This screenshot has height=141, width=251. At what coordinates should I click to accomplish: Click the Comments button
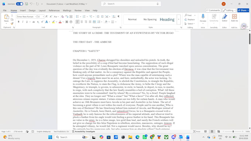pyautogui.click(x=213, y=10)
